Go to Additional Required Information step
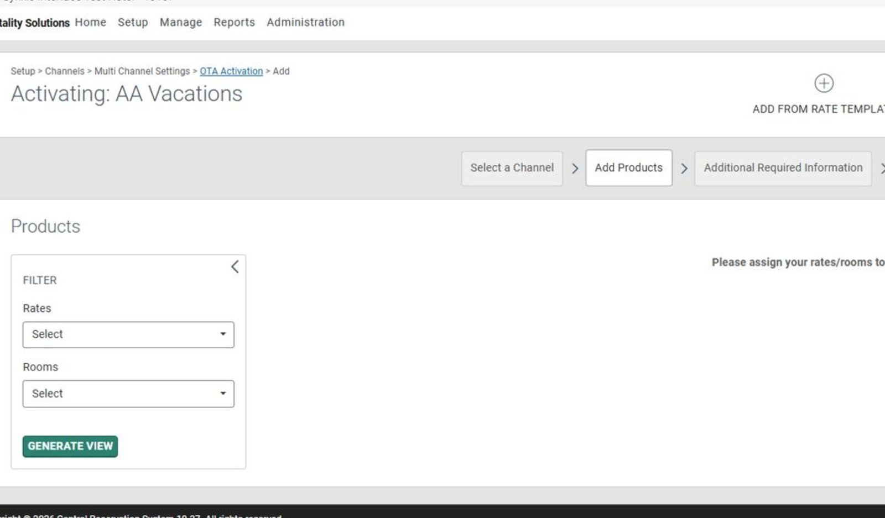 point(783,168)
